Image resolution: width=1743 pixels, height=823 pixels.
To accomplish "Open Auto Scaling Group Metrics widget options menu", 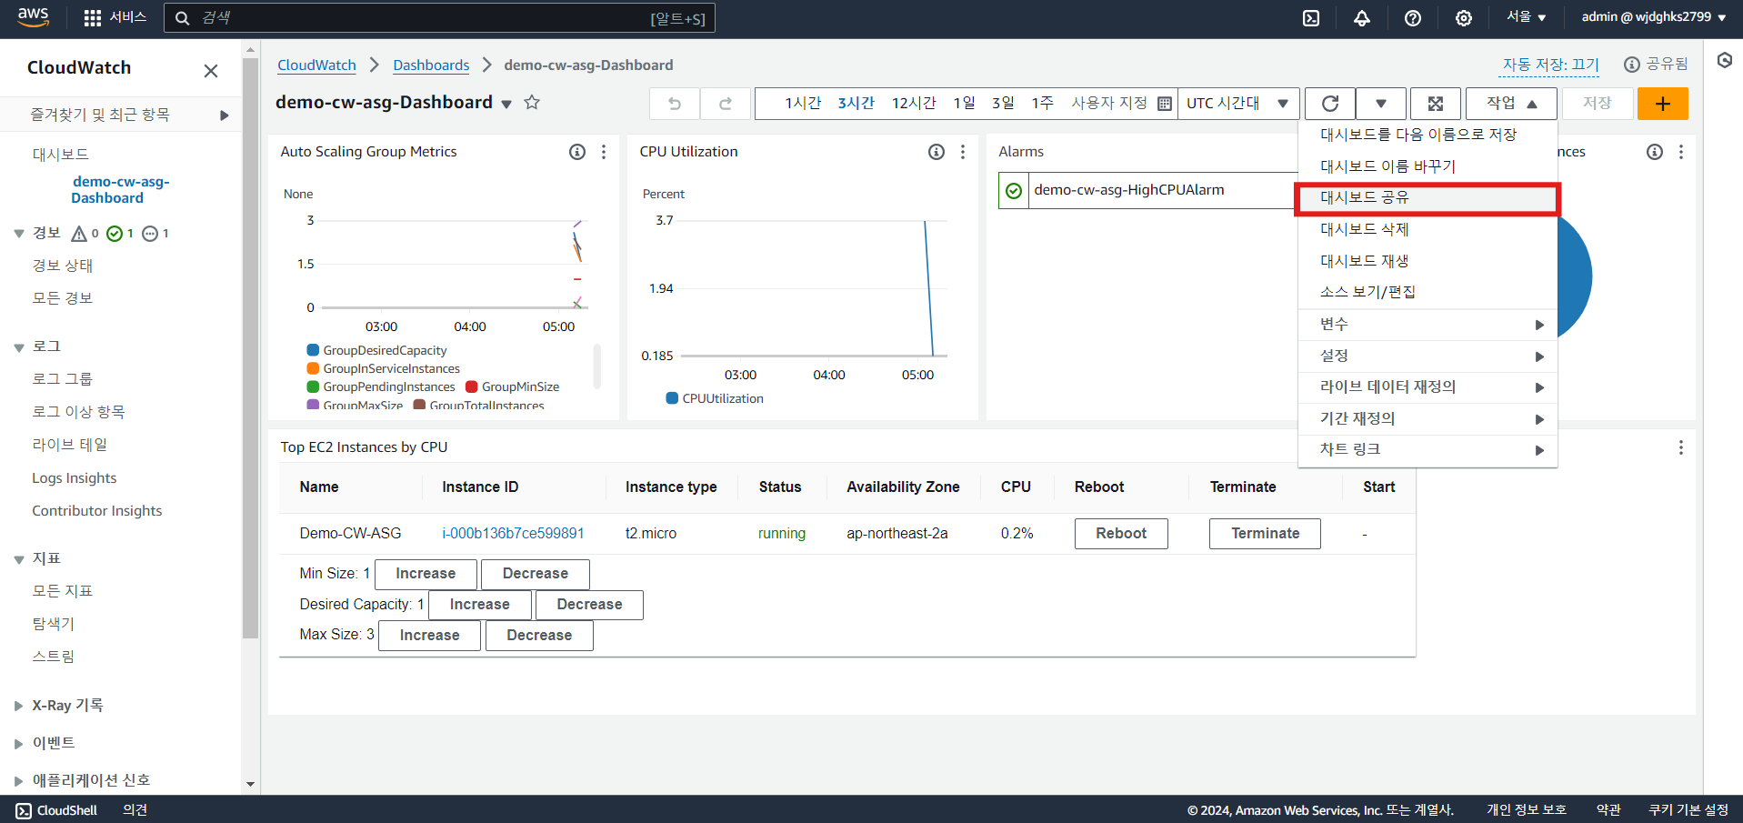I will point(604,152).
